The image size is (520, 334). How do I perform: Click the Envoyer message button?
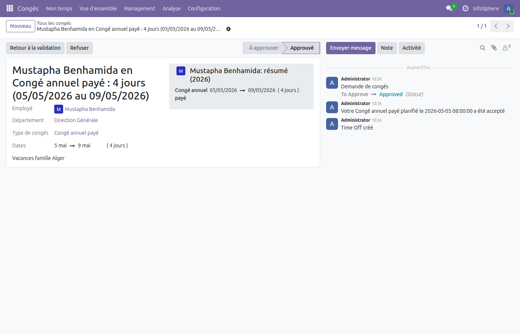(x=351, y=48)
